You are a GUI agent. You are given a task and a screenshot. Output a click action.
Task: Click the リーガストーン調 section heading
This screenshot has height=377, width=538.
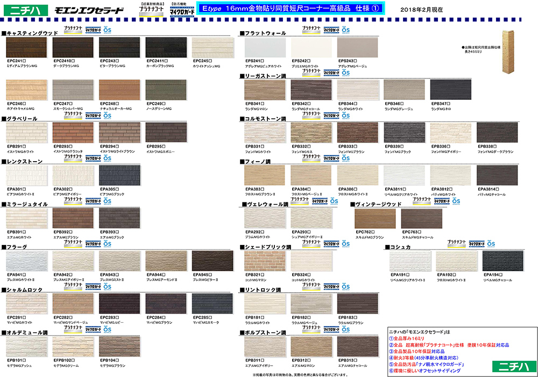(263, 76)
